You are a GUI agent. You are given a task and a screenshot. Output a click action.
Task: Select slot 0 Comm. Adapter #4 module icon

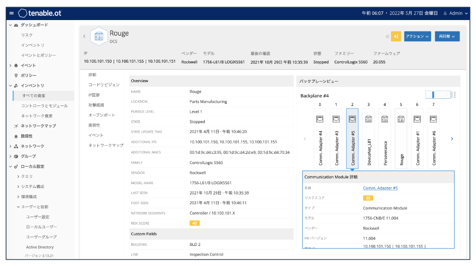click(320, 119)
